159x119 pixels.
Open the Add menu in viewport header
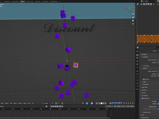tap(11, 103)
